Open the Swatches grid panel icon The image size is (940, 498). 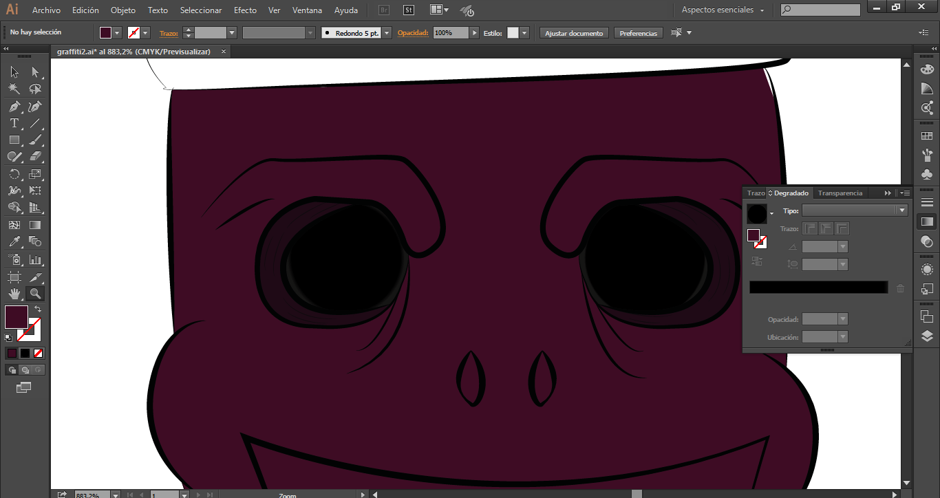coord(927,136)
